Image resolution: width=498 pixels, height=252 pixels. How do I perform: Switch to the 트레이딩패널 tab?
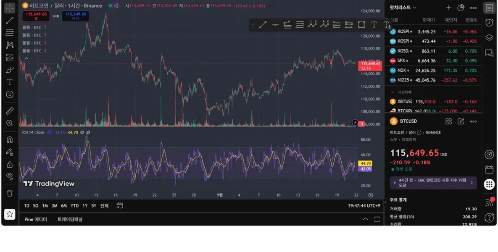tap(69, 219)
